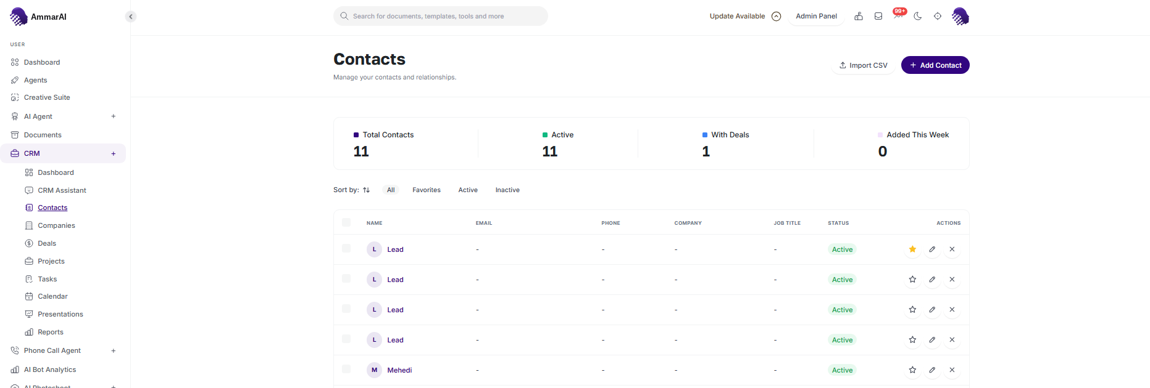
Task: Click the M avatar of Mehedi
Action: pos(374,370)
